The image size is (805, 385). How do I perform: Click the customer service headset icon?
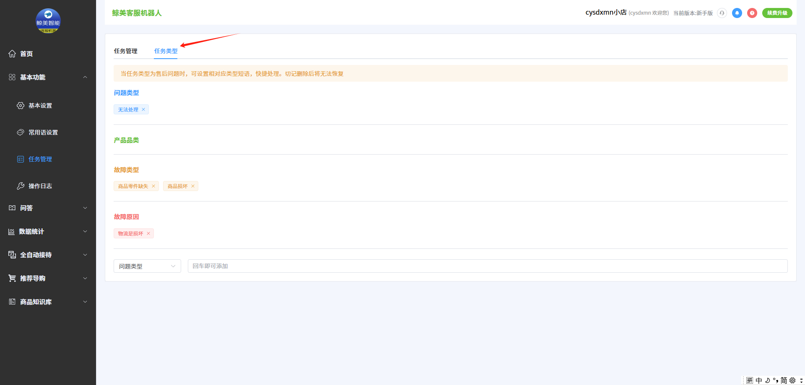(x=722, y=13)
